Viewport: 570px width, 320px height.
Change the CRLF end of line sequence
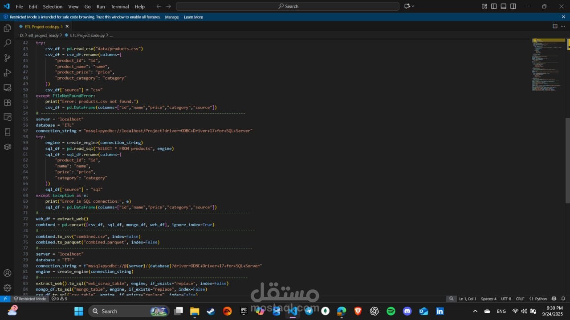[x=520, y=299]
